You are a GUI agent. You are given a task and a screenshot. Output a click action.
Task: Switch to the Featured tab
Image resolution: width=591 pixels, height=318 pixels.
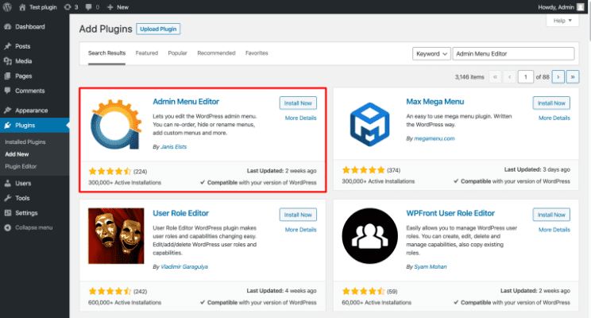(147, 53)
